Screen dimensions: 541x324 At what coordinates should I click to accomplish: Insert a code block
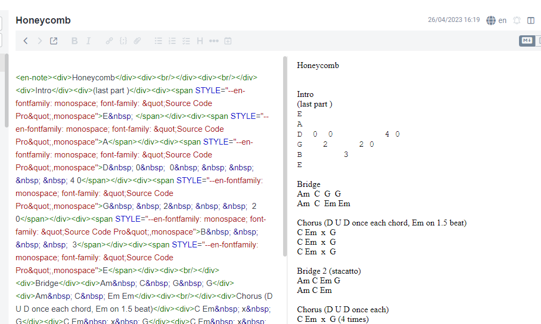click(123, 41)
